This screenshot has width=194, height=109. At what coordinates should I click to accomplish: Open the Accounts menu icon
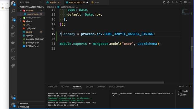13,97
